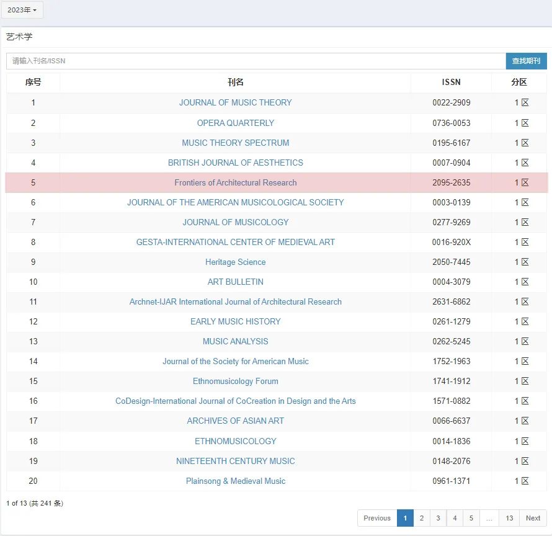Screen dimensions: 552x536
Task: Open ART BULLETIN journal page
Action: 235,282
